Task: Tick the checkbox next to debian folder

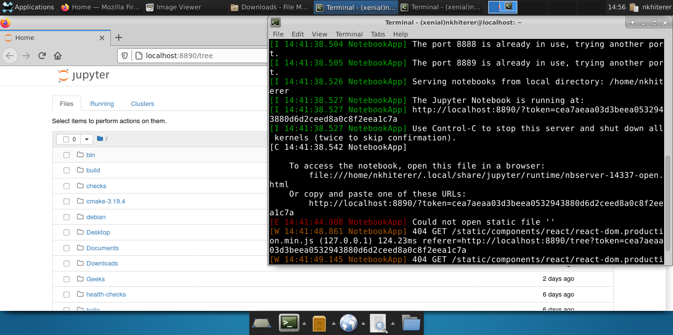Action: [67, 217]
